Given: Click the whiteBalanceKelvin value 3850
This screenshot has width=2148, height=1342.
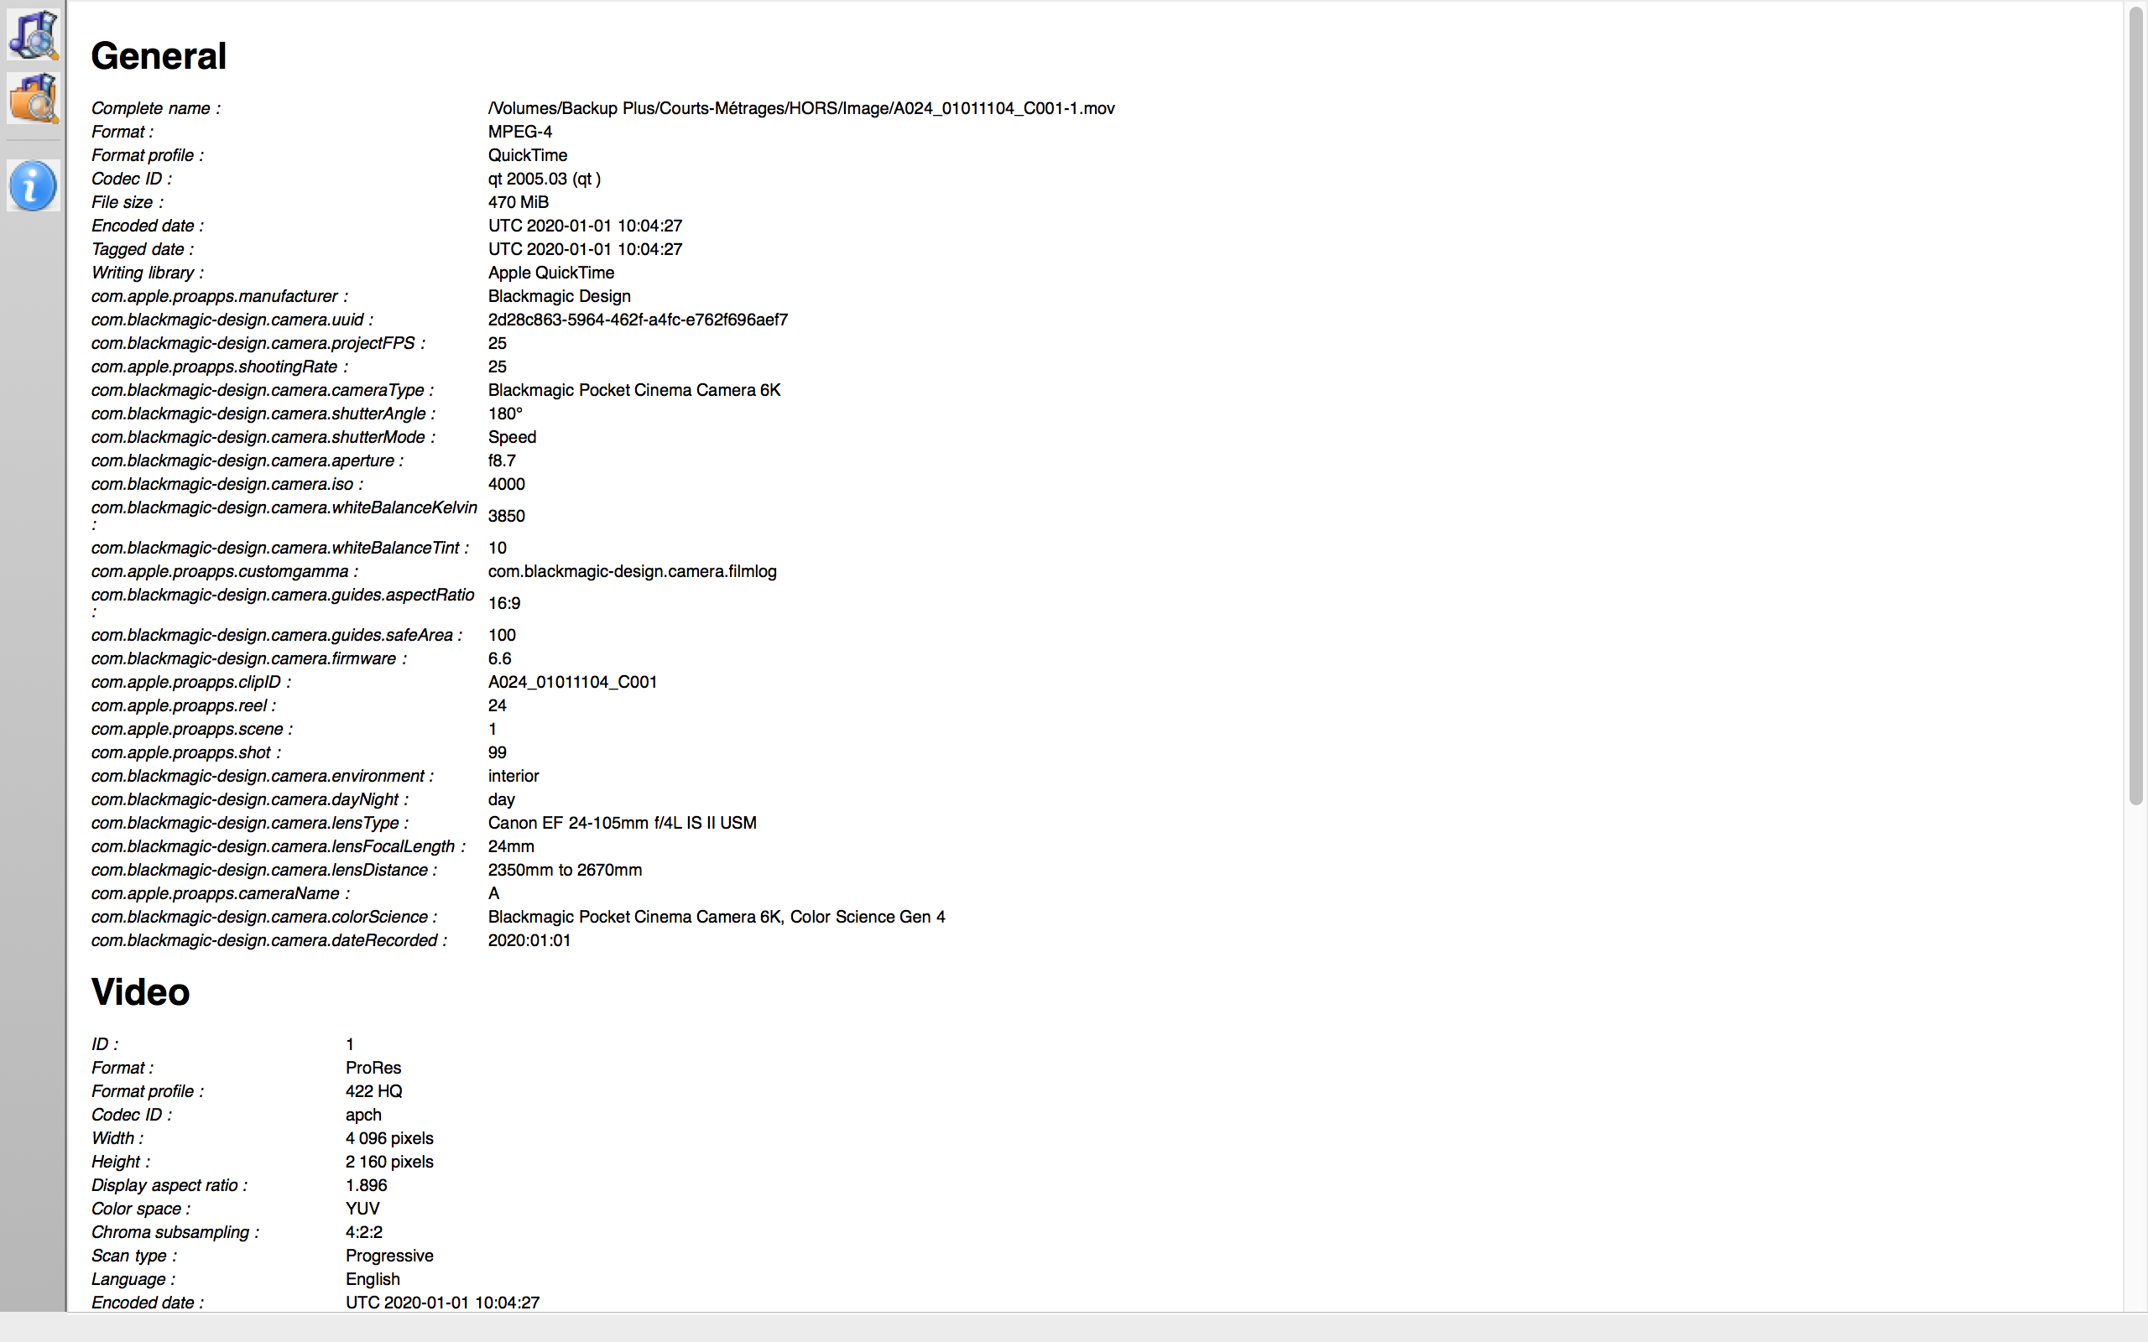Looking at the screenshot, I should coord(506,516).
